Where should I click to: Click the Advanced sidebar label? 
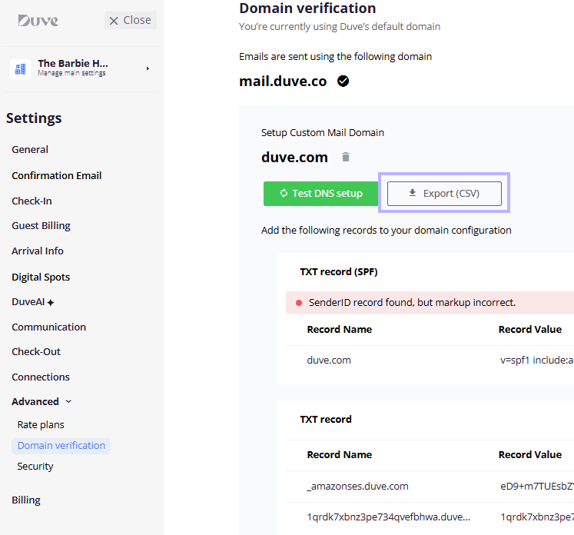pos(35,402)
